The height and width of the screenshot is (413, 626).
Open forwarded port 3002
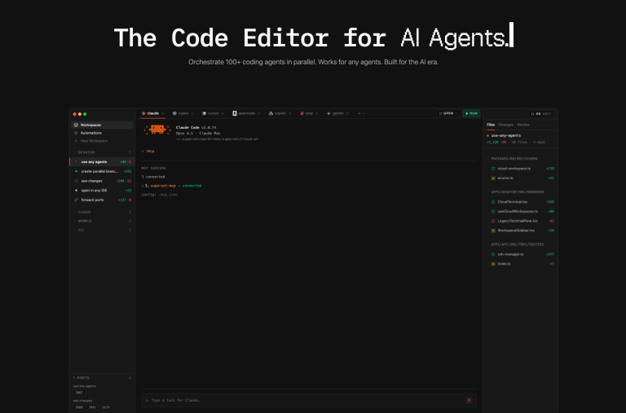tap(79, 393)
